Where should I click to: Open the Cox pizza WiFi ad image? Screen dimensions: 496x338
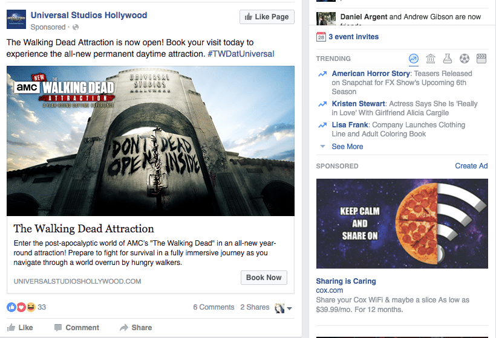[x=402, y=223]
